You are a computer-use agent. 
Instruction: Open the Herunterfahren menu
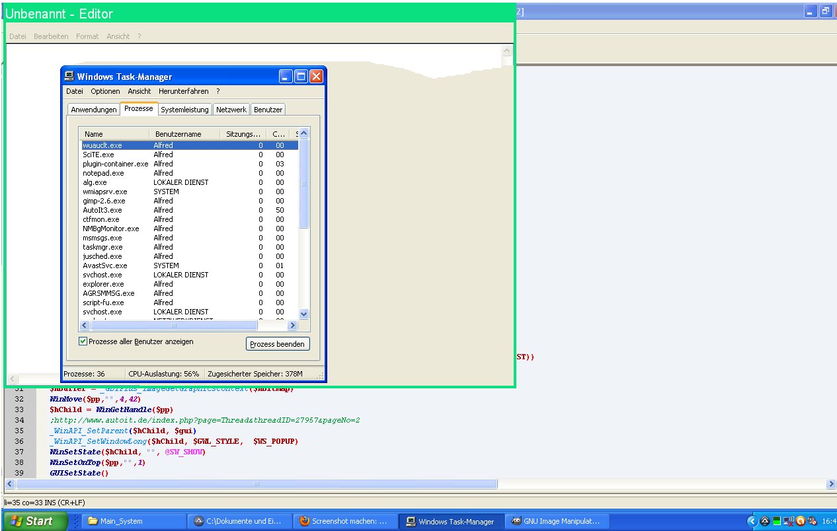[x=183, y=91]
